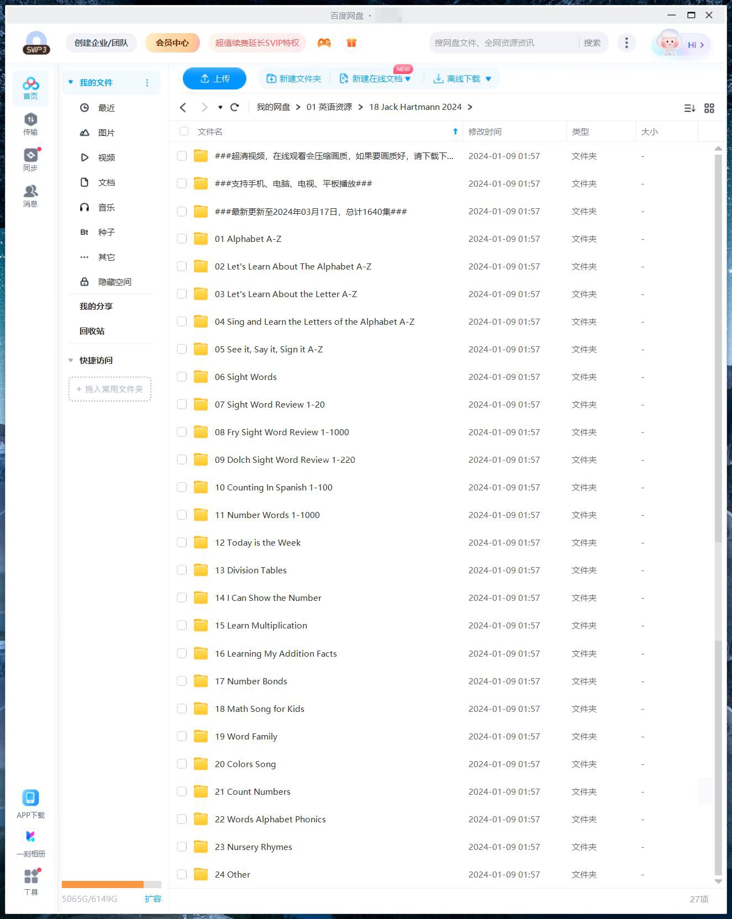Open the 消息 messages sidebar icon
Screen dimensions: 732x919
pyautogui.click(x=30, y=196)
